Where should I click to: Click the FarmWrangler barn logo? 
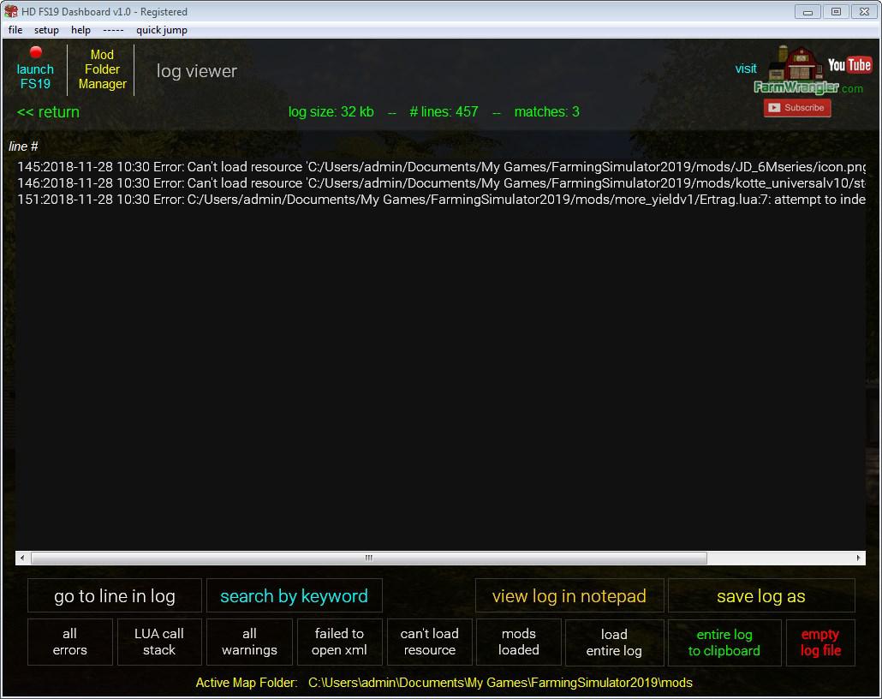pos(795,69)
